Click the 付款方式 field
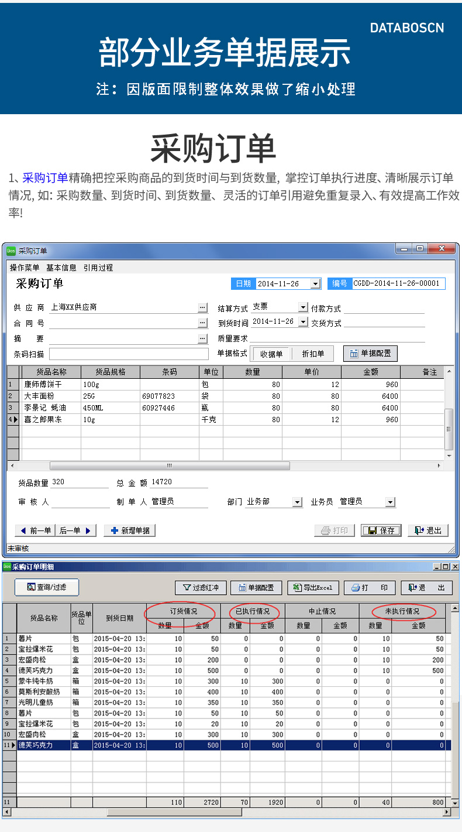Image resolution: width=462 pixels, height=832 pixels. 383,308
